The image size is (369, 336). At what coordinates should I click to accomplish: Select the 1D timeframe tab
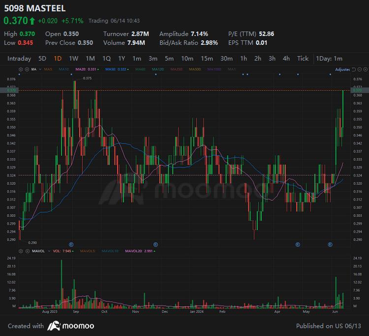click(x=58, y=59)
